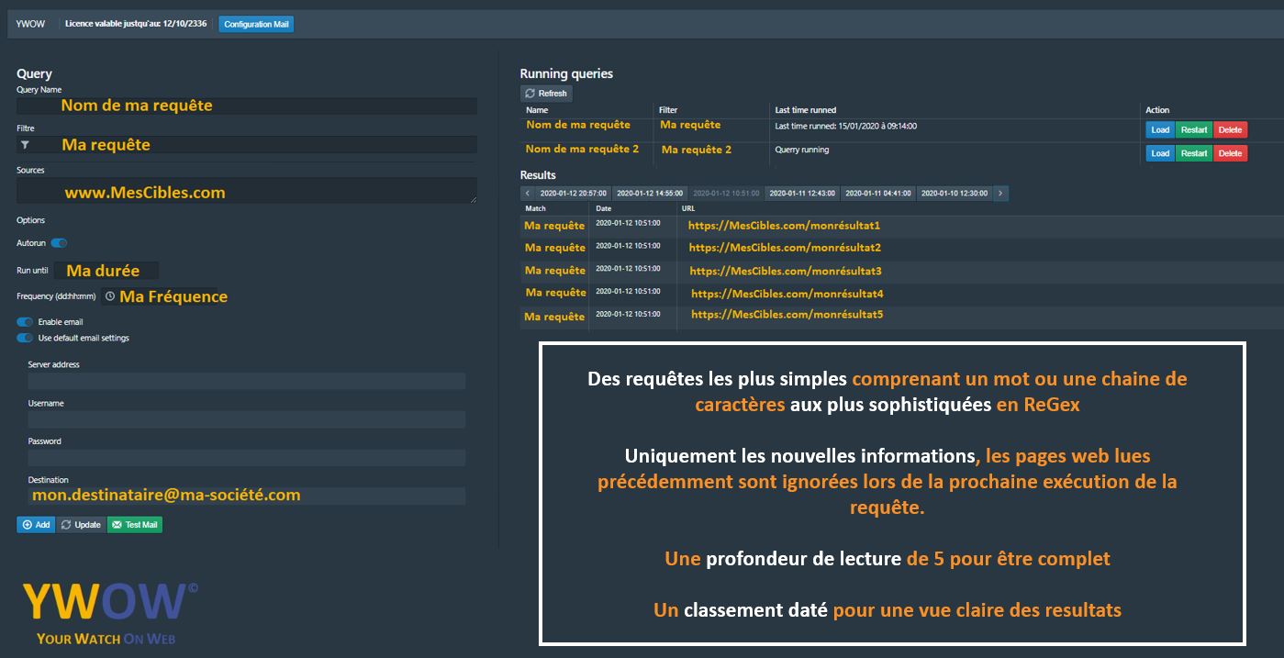Click the clock icon beside Frequency
Screen dimensions: 1284x658
point(110,296)
